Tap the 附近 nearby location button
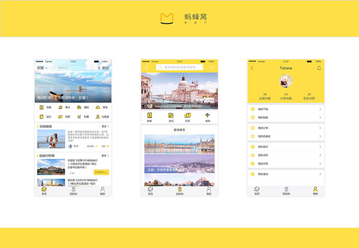The image size is (359, 248). (x=103, y=68)
